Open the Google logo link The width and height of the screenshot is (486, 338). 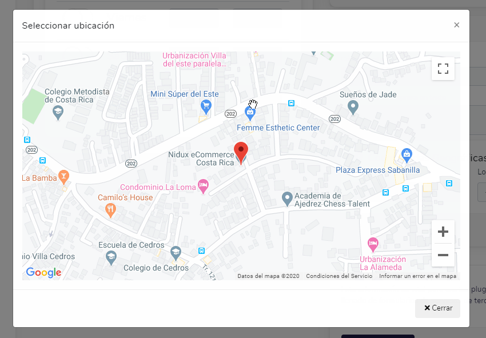pyautogui.click(x=43, y=272)
